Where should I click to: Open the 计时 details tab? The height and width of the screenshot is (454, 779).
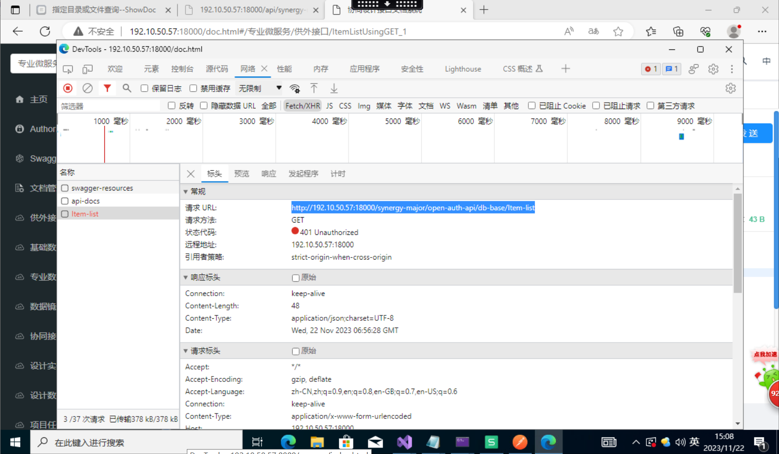point(338,174)
